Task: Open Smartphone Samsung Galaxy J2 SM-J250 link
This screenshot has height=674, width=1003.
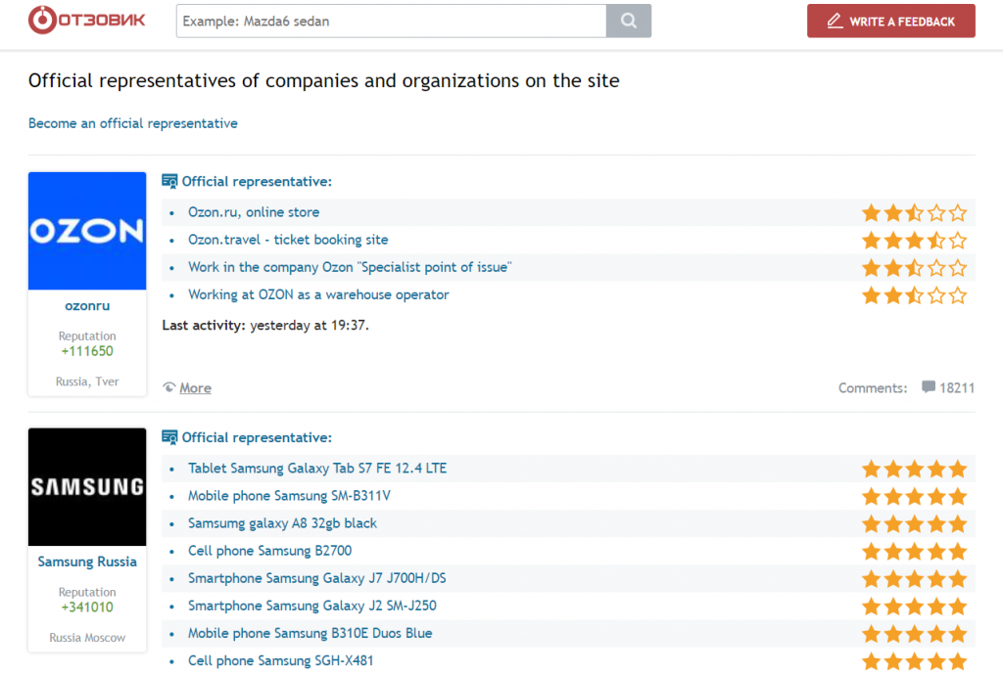Action: pos(312,606)
